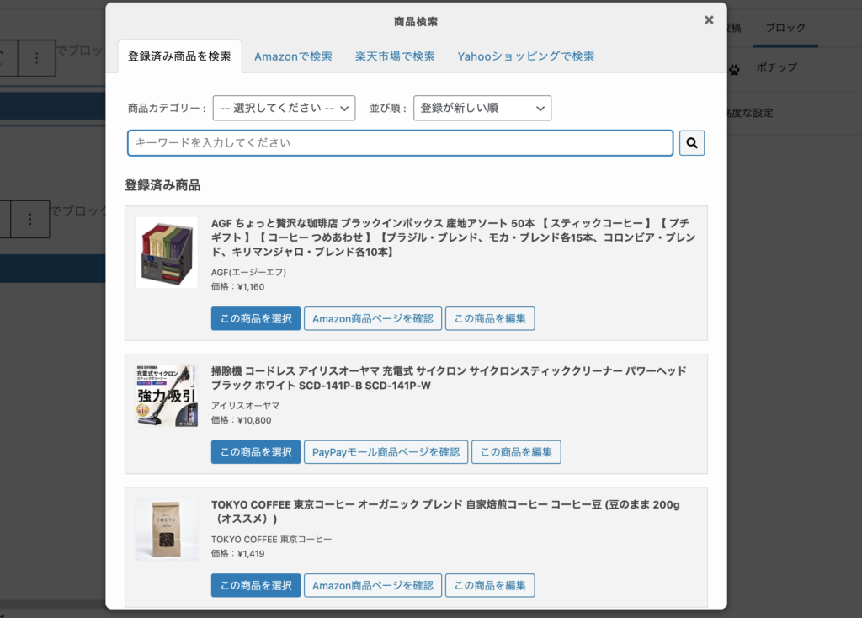
Task: Click the TOKYO COFFEE bag thumbnail
Action: point(167,529)
